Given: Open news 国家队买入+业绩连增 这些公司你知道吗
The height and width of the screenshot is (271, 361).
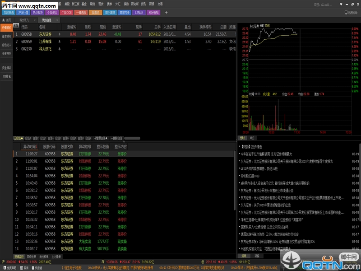Looking at the screenshot, I should coord(264,227).
